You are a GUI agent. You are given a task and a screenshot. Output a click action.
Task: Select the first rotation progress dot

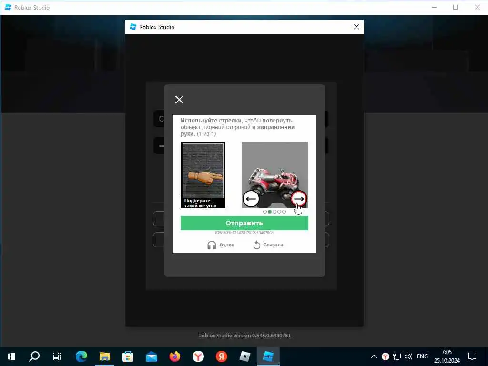(x=265, y=212)
